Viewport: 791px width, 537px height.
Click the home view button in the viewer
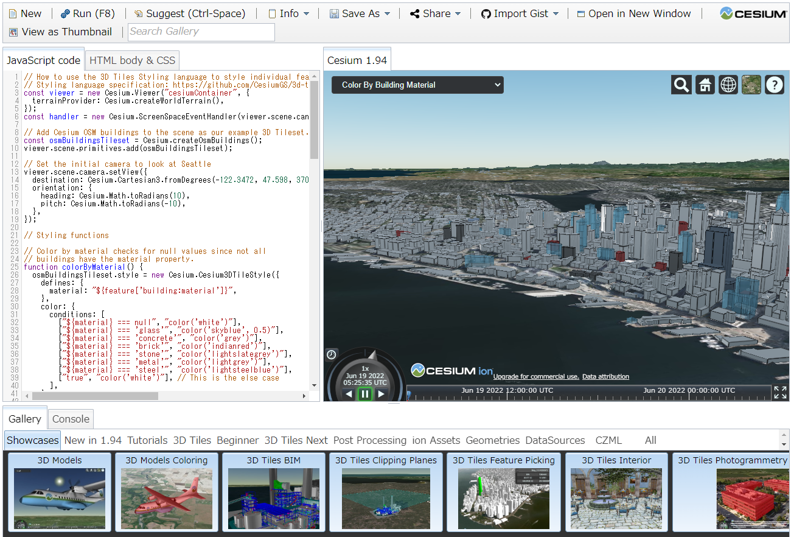tap(705, 85)
